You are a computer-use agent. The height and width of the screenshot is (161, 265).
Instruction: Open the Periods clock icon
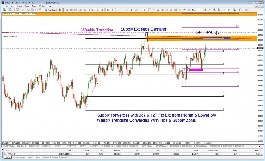pos(240,10)
